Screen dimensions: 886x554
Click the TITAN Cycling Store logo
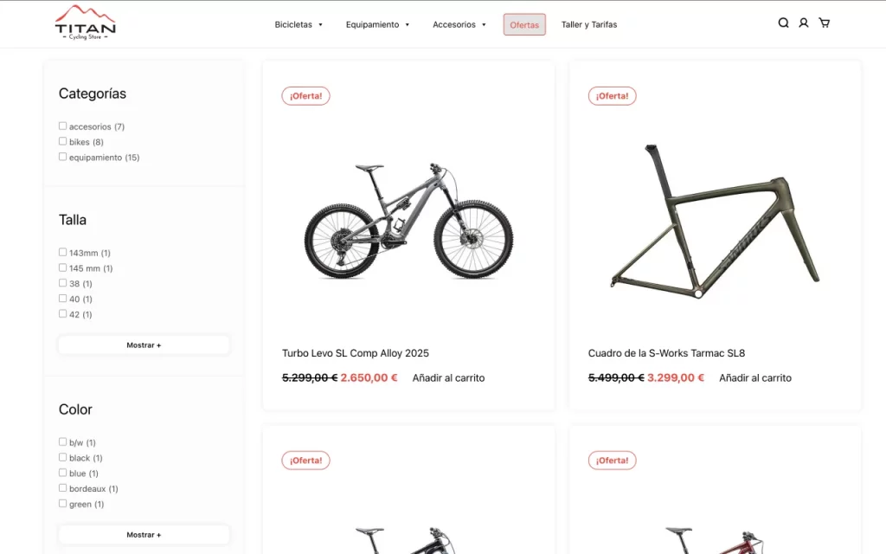[85, 23]
